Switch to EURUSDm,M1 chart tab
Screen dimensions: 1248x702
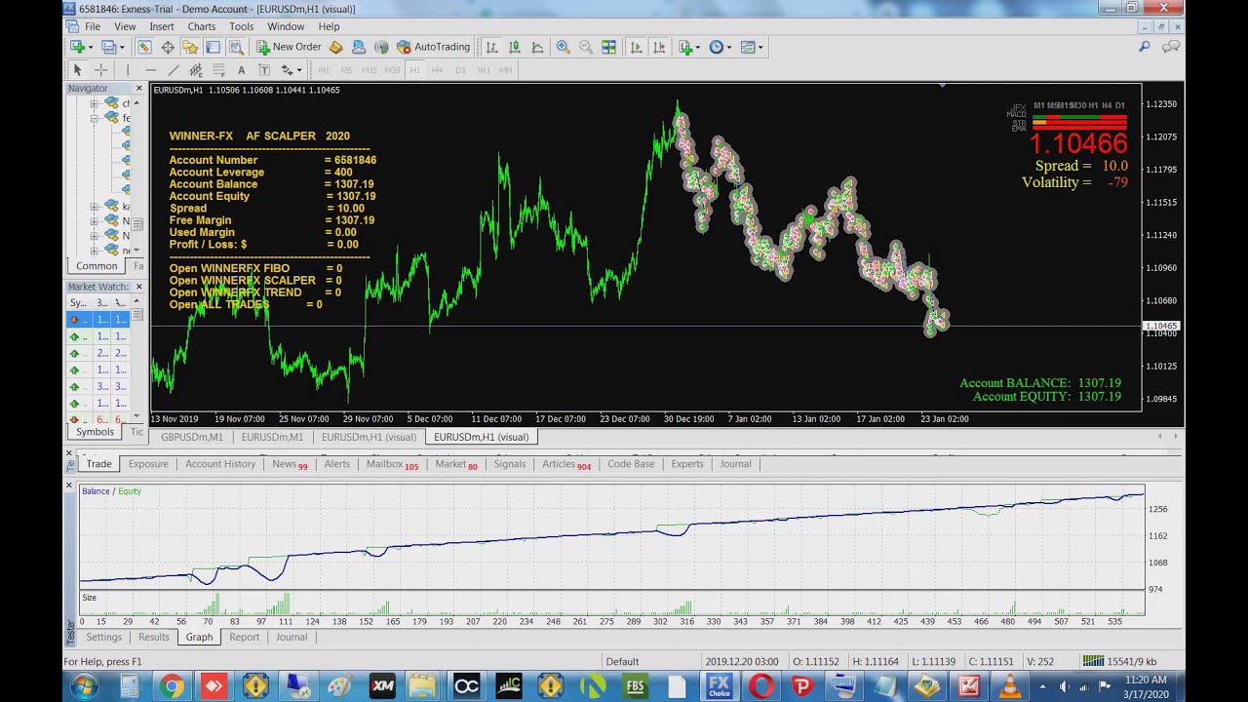coord(272,437)
